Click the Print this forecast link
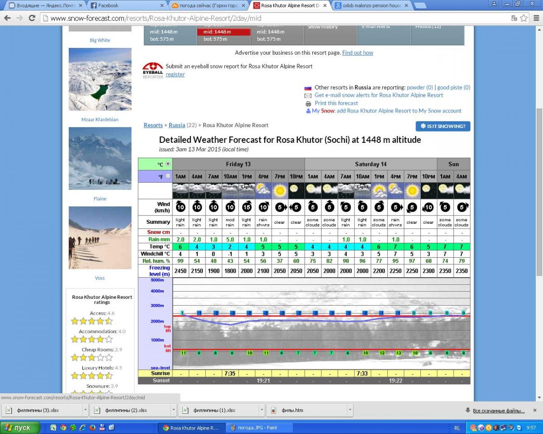Image resolution: width=543 pixels, height=434 pixels. point(336,104)
